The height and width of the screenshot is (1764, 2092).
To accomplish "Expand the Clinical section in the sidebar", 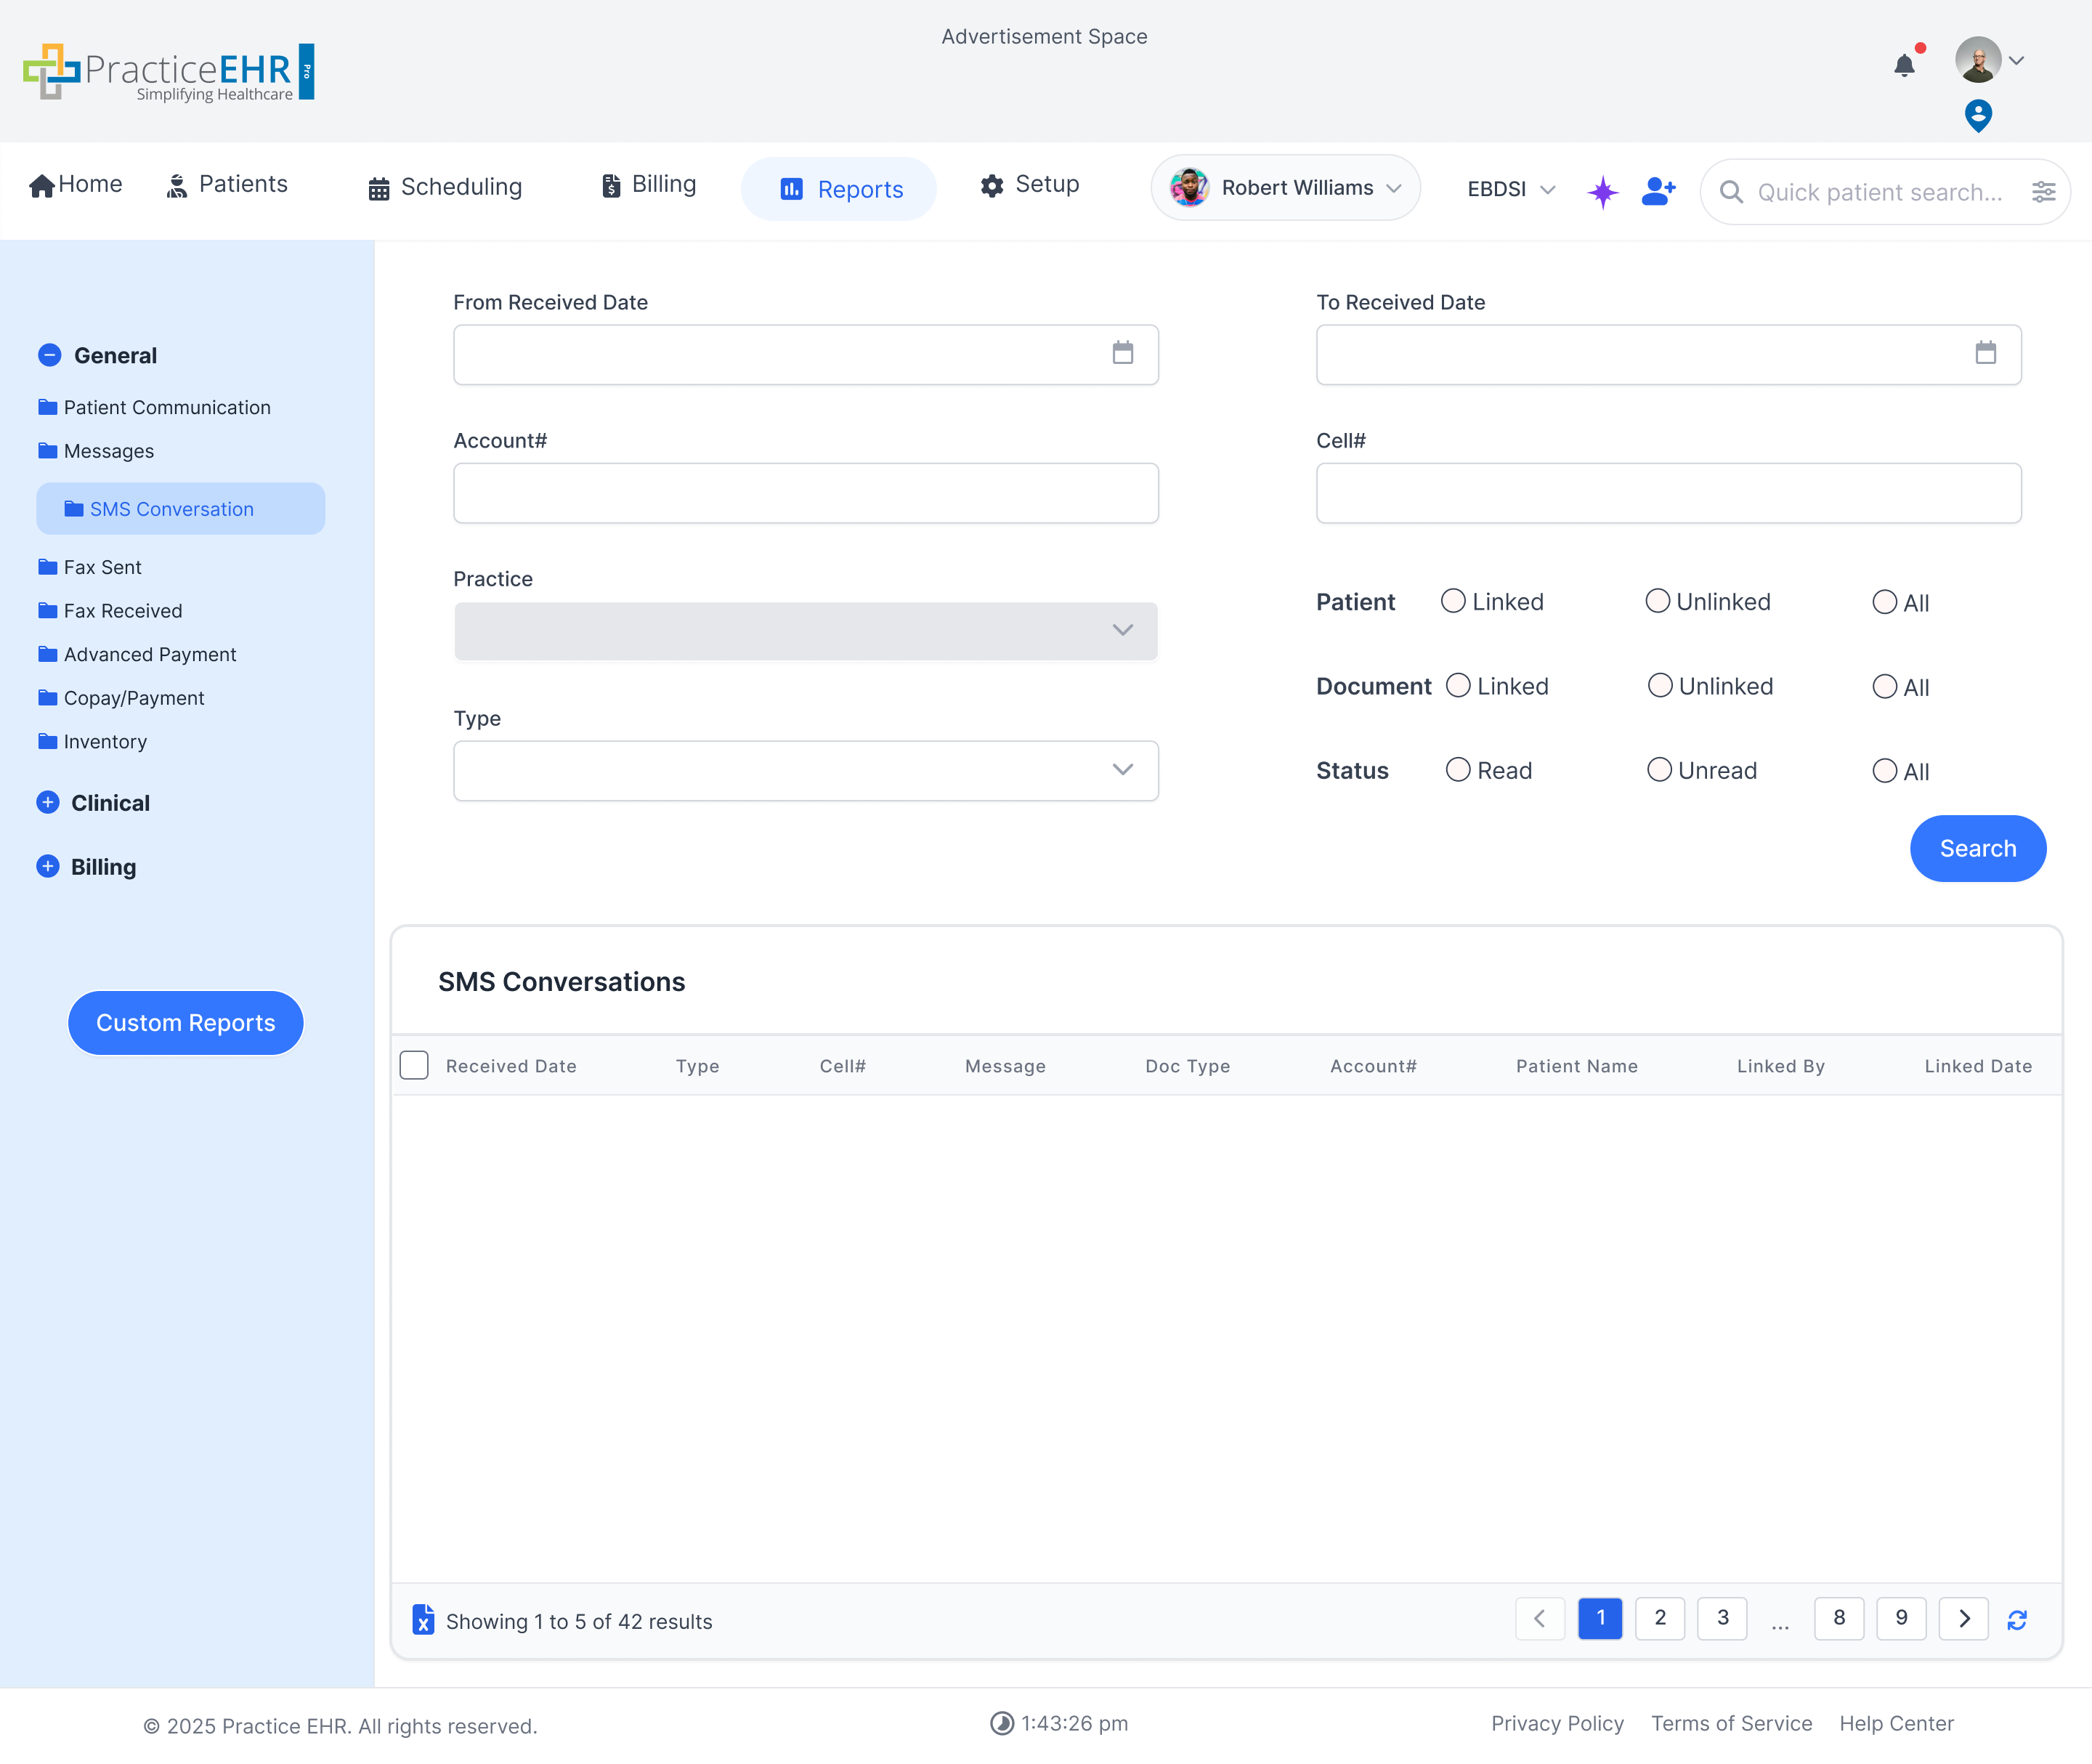I will (x=48, y=802).
